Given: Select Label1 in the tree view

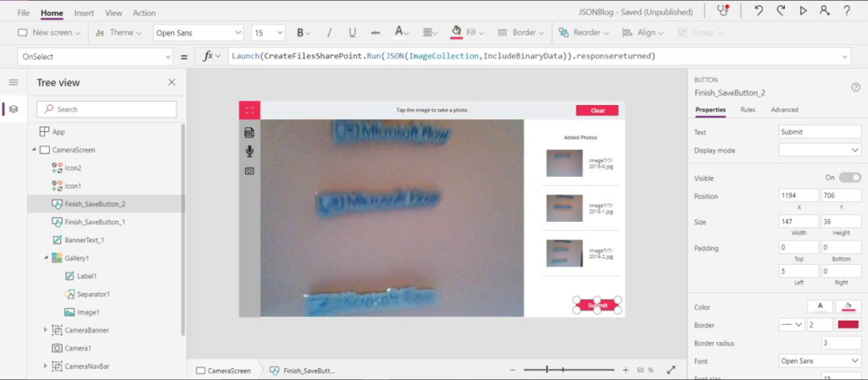Looking at the screenshot, I should click(87, 276).
